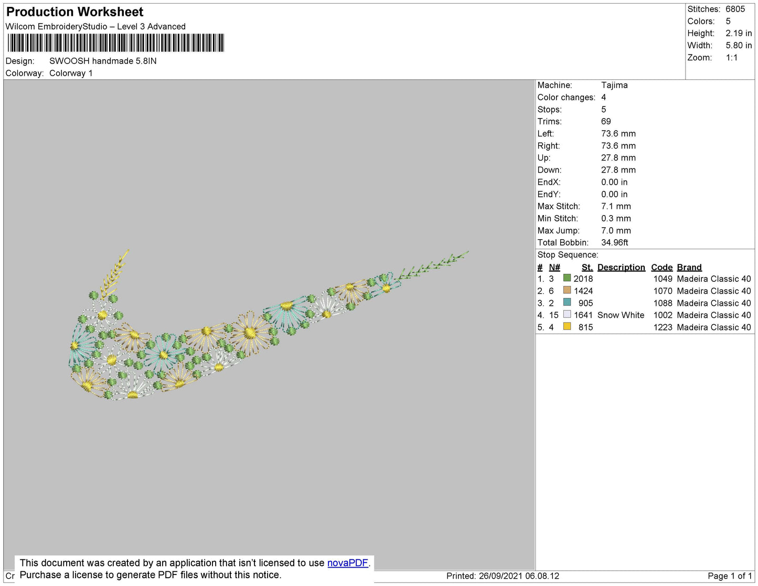758x586 pixels.
Task: Click Madeira Classic 40 brand in row 3
Action: [714, 303]
